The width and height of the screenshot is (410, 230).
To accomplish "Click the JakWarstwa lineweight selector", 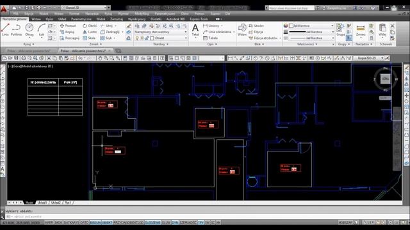I will tap(311, 32).
